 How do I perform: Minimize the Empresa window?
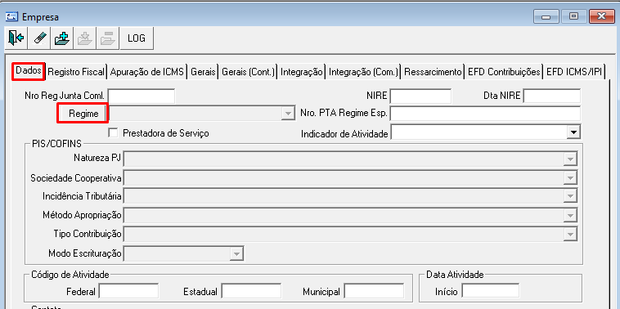[x=546, y=16]
